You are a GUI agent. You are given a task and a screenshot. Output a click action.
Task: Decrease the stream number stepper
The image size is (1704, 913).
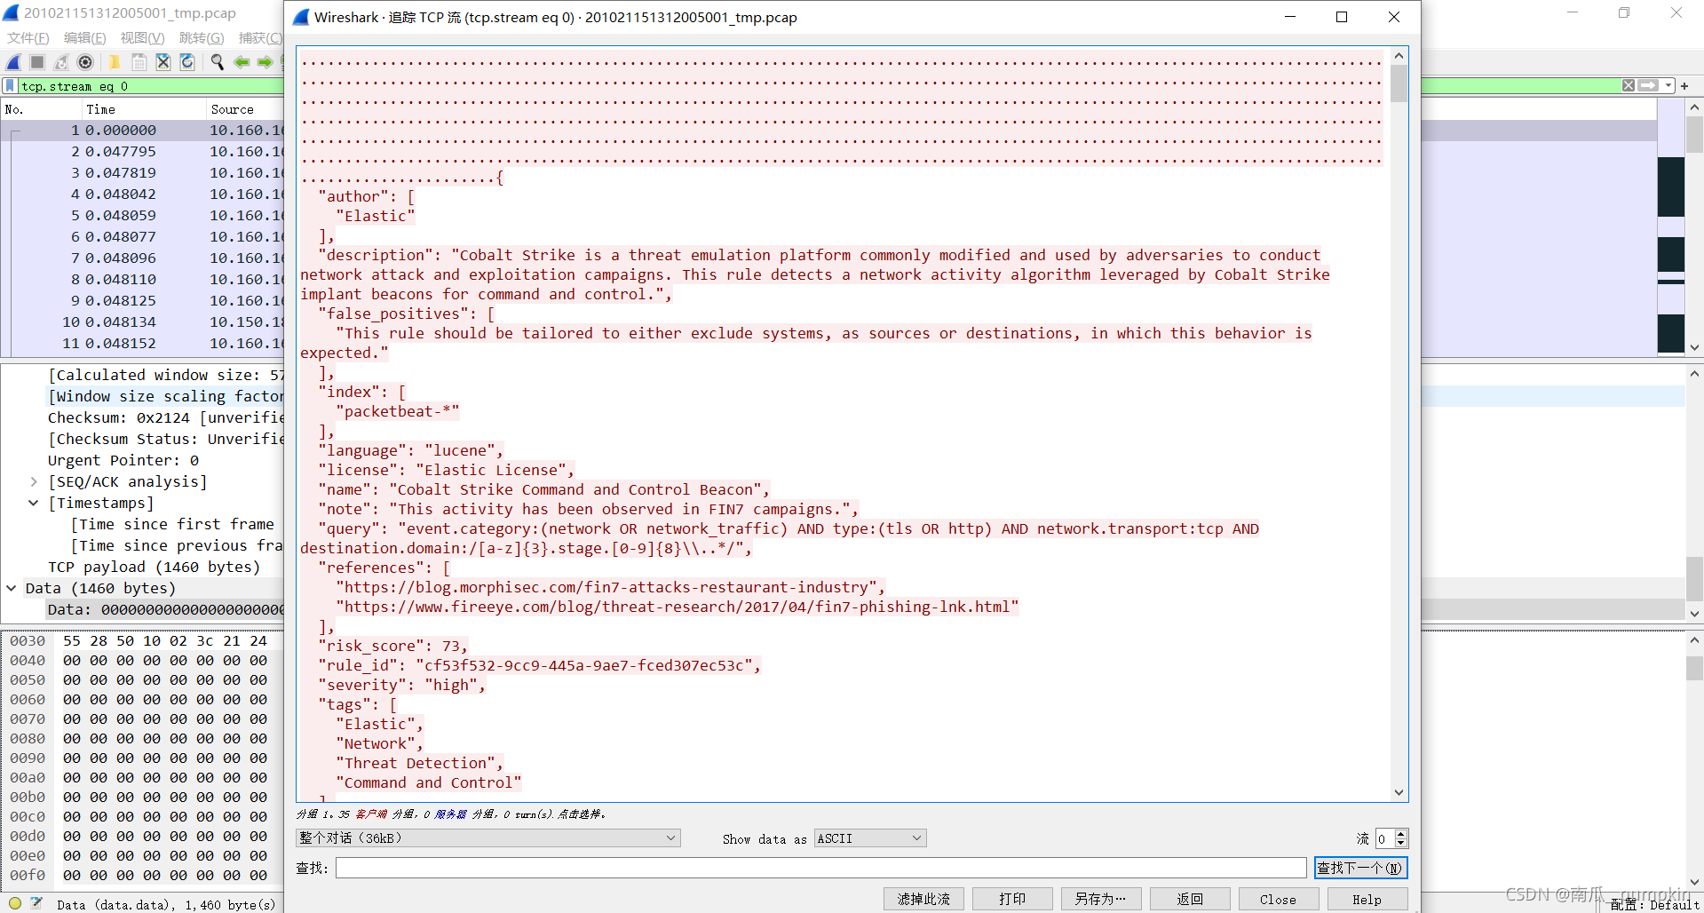tap(1401, 843)
